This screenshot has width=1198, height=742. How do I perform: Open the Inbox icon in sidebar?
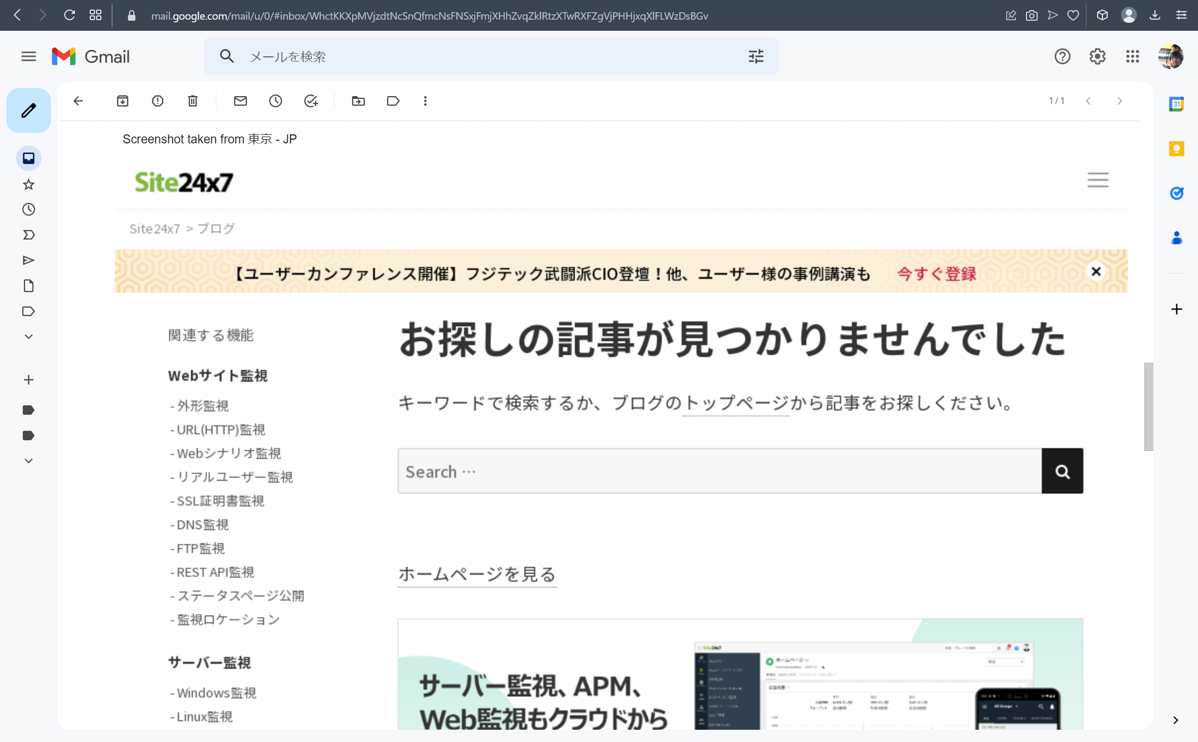29,158
